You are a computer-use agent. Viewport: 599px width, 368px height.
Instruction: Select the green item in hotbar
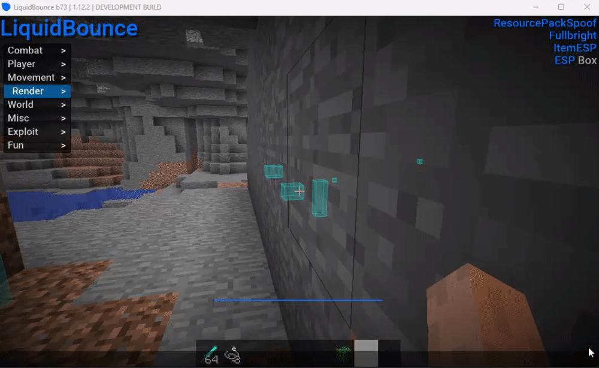click(x=343, y=353)
